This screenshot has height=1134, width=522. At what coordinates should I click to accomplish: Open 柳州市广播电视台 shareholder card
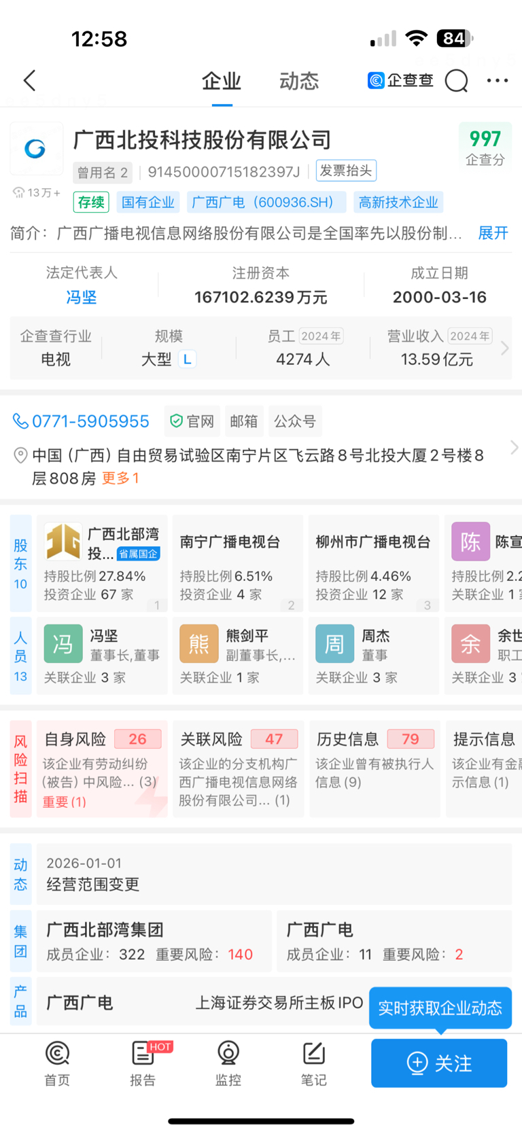[x=374, y=563]
